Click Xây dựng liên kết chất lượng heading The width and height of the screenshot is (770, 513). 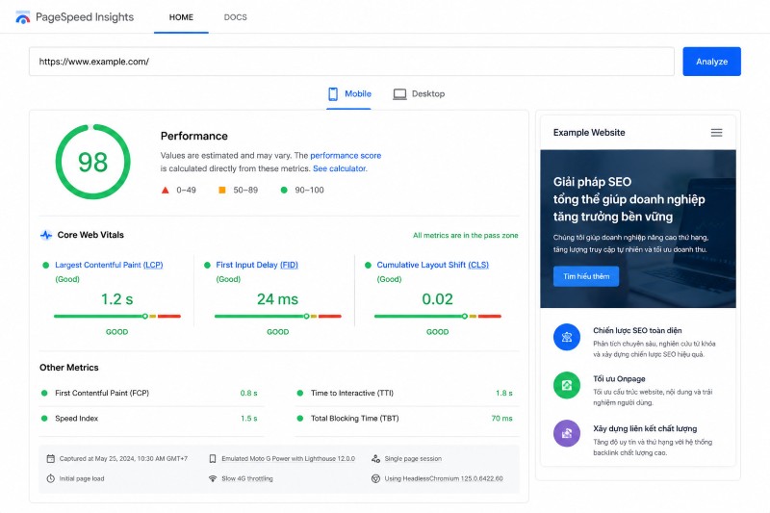click(x=645, y=428)
